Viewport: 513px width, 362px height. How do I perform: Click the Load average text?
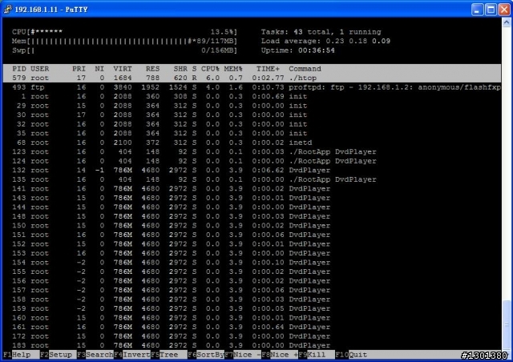[x=325, y=41]
